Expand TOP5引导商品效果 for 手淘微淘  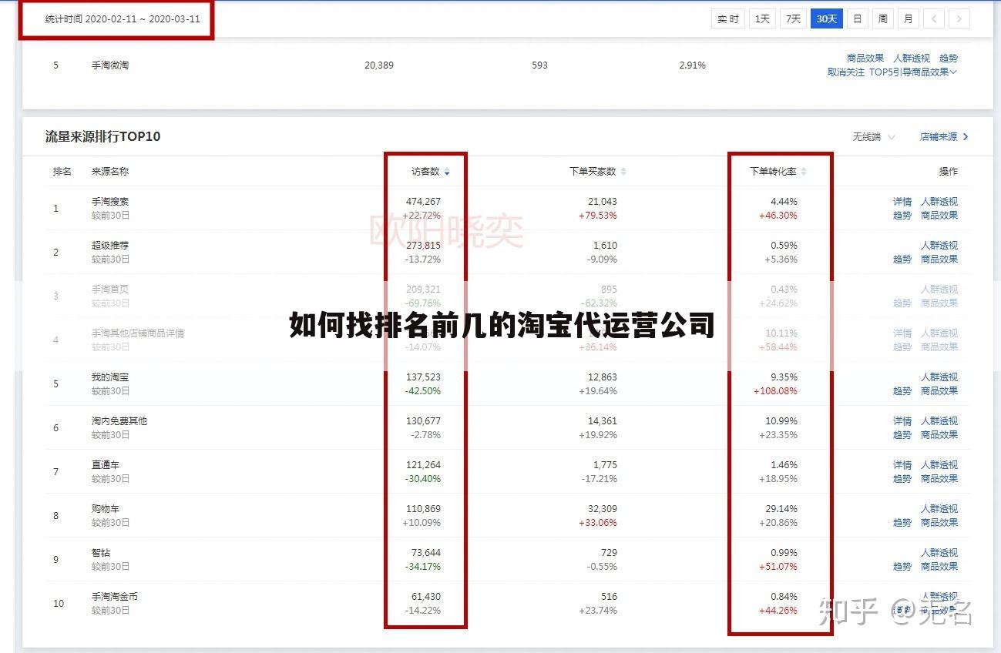click(x=913, y=72)
